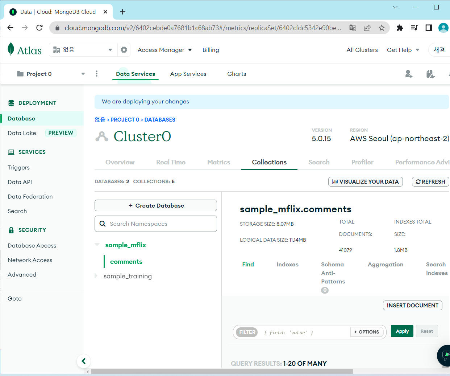Click the site lock icon
This screenshot has height=376, width=450.
click(57, 28)
